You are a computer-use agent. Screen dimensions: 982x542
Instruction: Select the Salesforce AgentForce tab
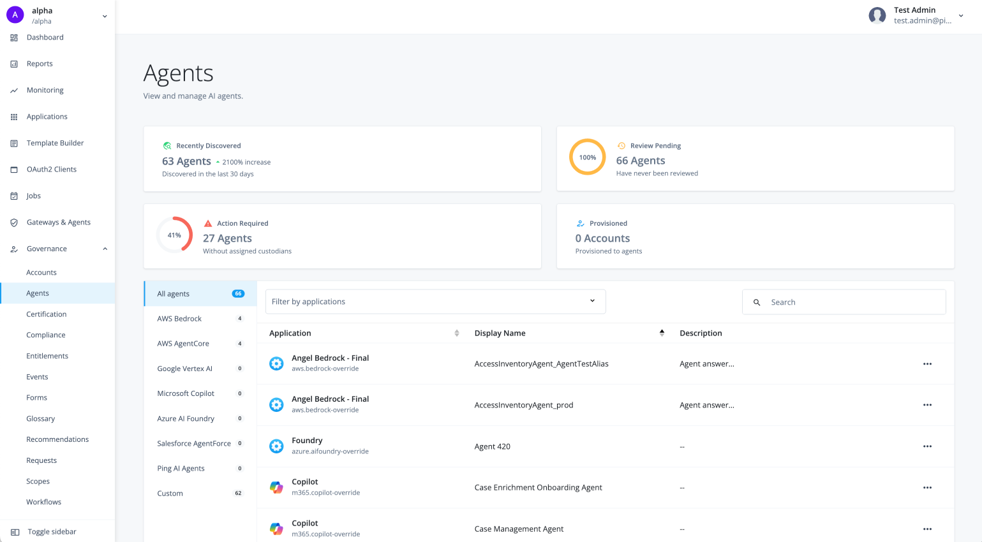pyautogui.click(x=200, y=443)
